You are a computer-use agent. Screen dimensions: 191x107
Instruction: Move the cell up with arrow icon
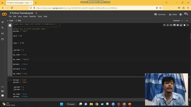[164, 25]
